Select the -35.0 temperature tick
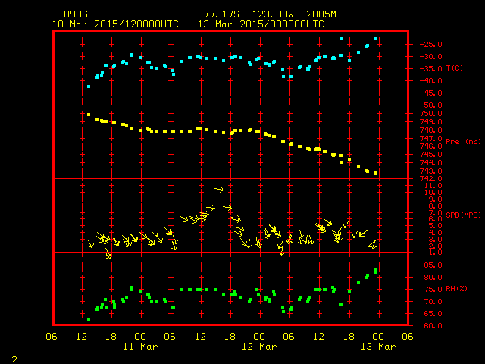The width and height of the screenshot is (485, 364). (x=431, y=69)
